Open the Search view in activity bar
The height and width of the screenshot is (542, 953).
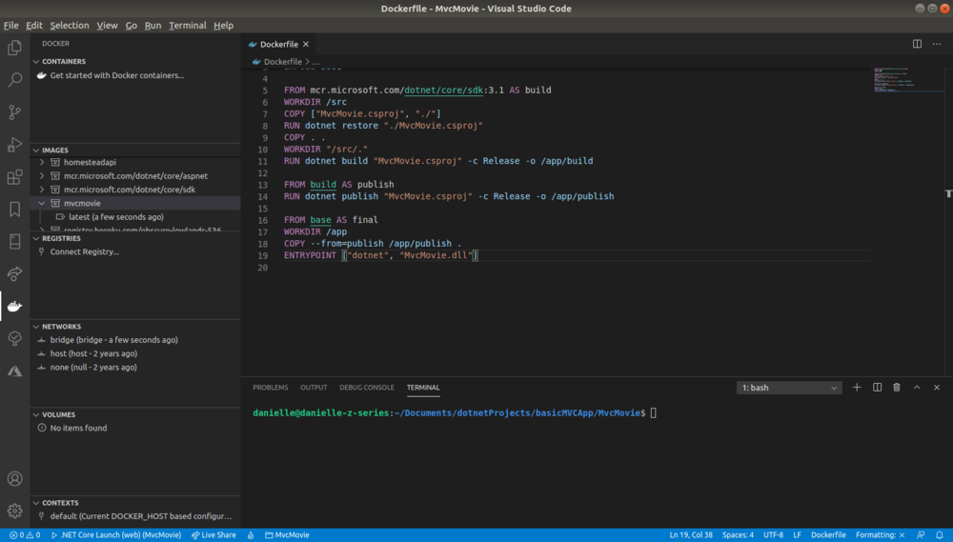14,80
